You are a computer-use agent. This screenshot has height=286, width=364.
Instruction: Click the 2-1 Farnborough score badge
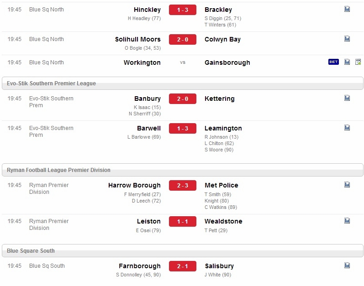(183, 266)
